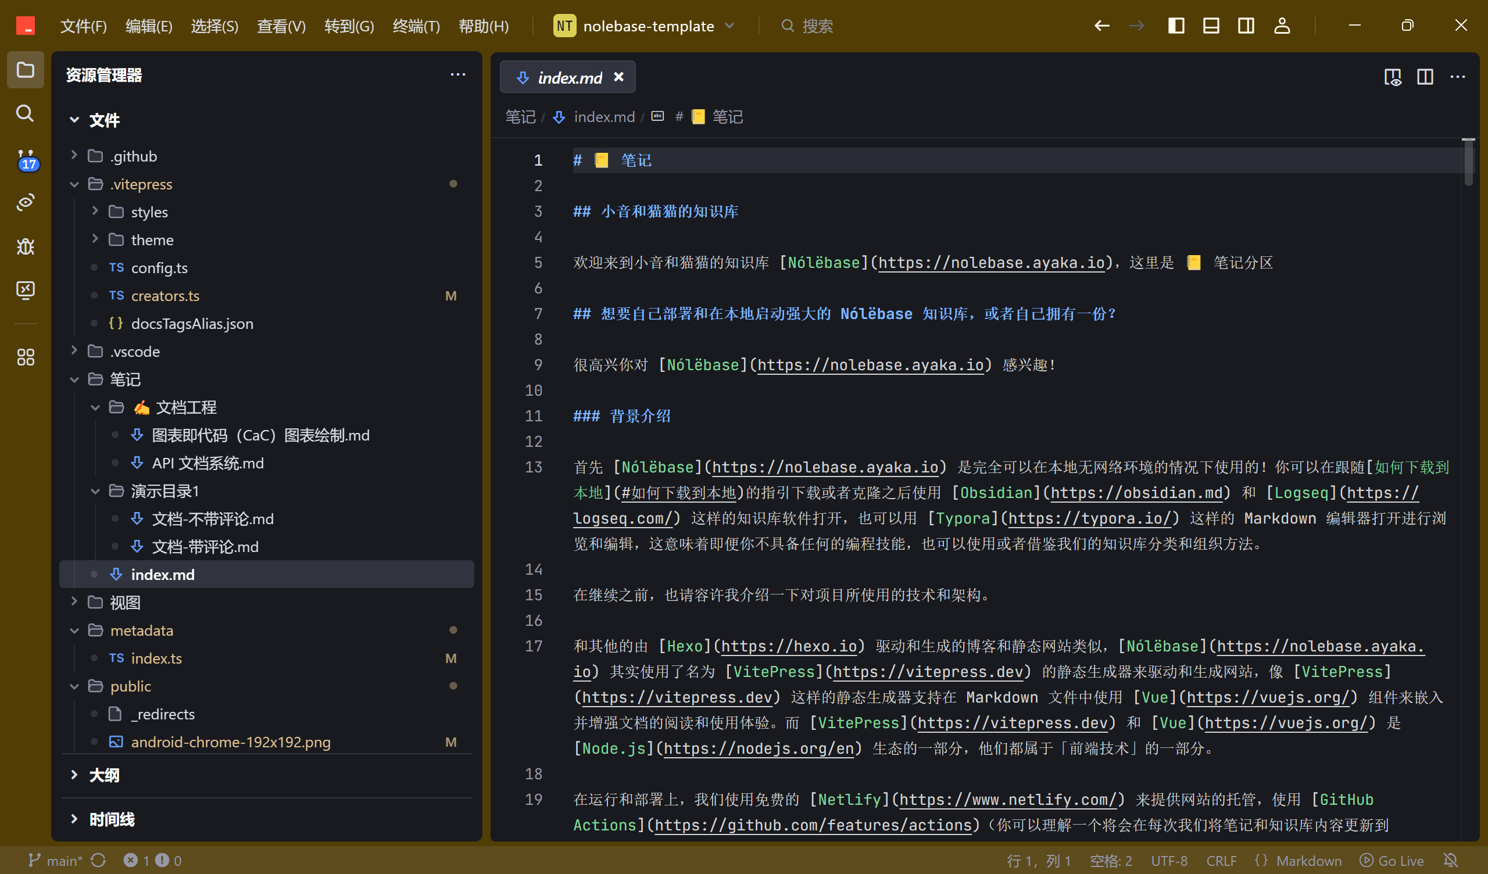Switch branch main* in status bar

55,861
